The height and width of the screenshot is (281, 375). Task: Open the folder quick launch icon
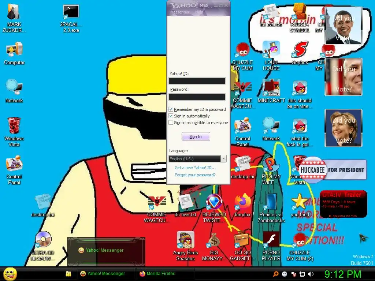(x=68, y=274)
